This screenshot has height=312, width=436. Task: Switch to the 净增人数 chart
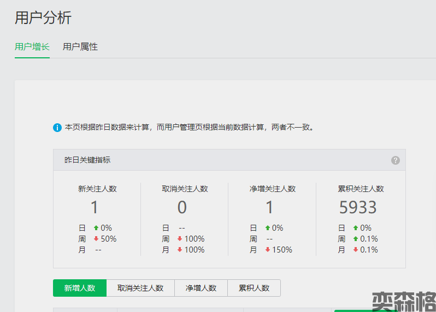pos(201,288)
